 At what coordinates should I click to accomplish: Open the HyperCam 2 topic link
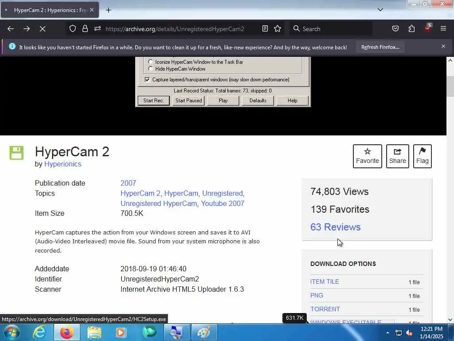(141, 194)
